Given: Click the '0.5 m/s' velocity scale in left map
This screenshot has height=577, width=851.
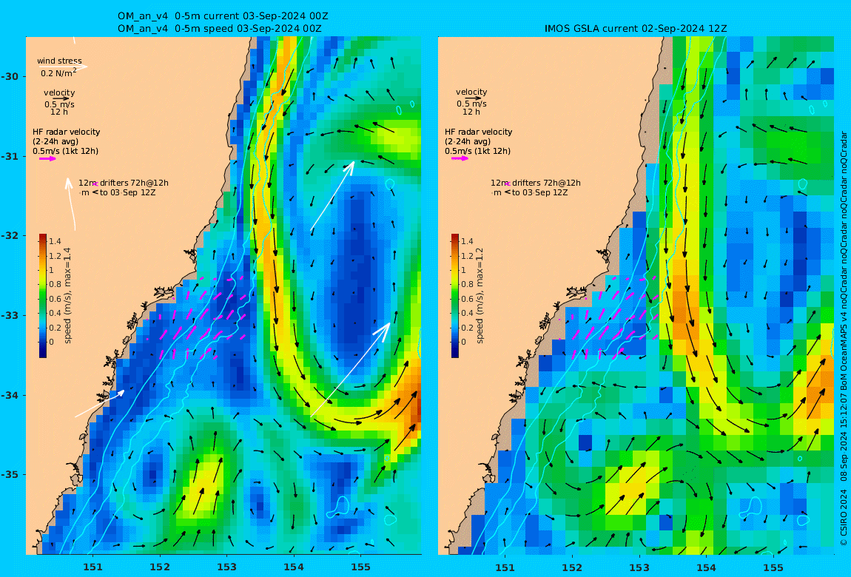Looking at the screenshot, I should click(59, 104).
